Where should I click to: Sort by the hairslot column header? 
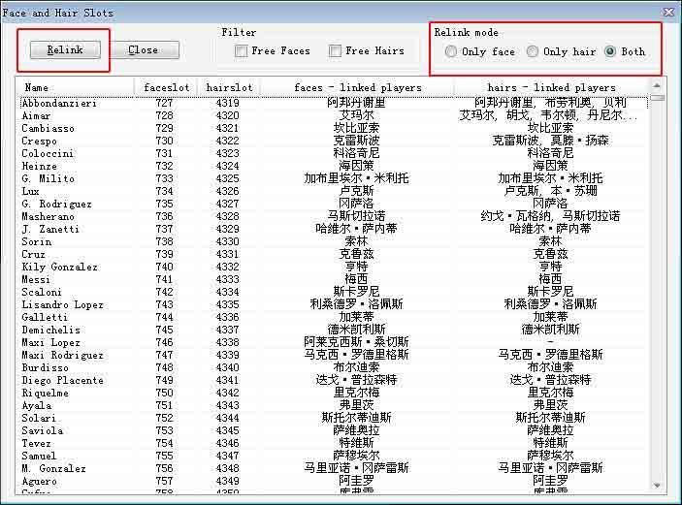pyautogui.click(x=229, y=87)
